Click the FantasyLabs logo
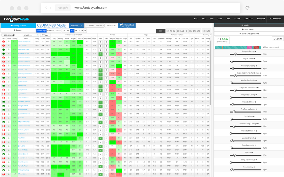 pos(17,19)
